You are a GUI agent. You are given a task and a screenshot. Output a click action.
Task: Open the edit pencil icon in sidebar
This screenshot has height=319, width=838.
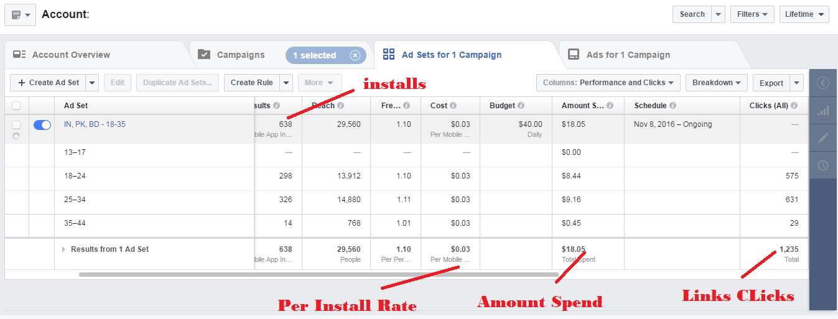click(x=823, y=138)
